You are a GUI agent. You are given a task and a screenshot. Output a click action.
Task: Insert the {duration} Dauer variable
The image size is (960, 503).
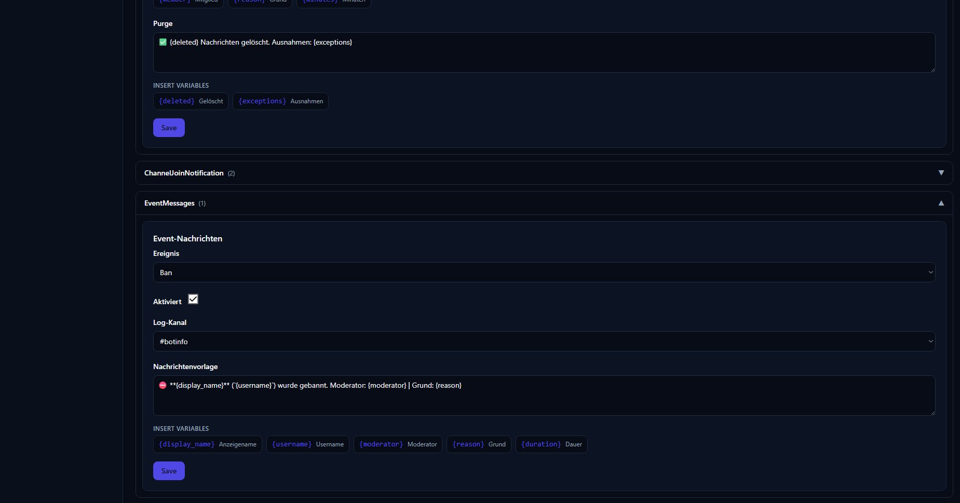pyautogui.click(x=551, y=444)
